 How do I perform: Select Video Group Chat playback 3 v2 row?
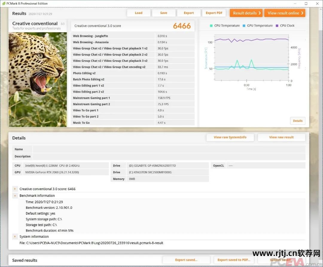pos(133,61)
